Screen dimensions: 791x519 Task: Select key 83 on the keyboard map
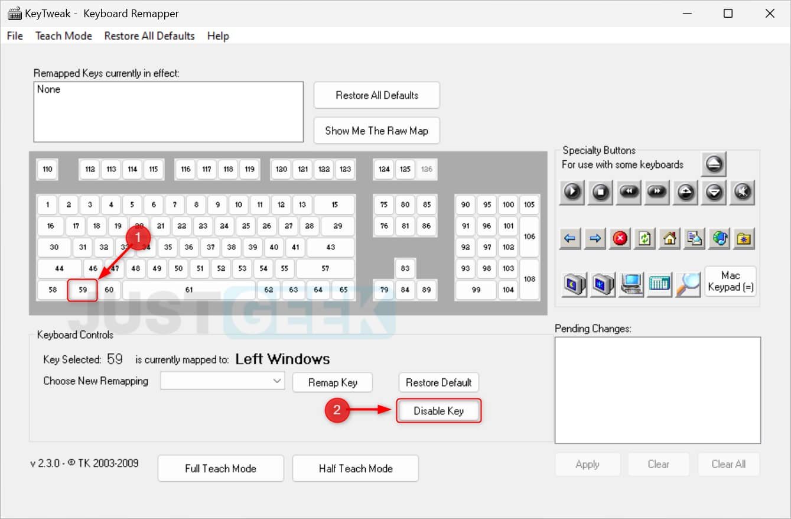tap(405, 268)
